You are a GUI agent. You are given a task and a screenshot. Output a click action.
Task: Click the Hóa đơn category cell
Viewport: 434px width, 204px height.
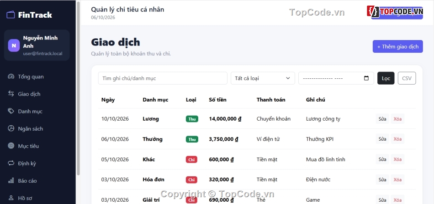click(153, 180)
